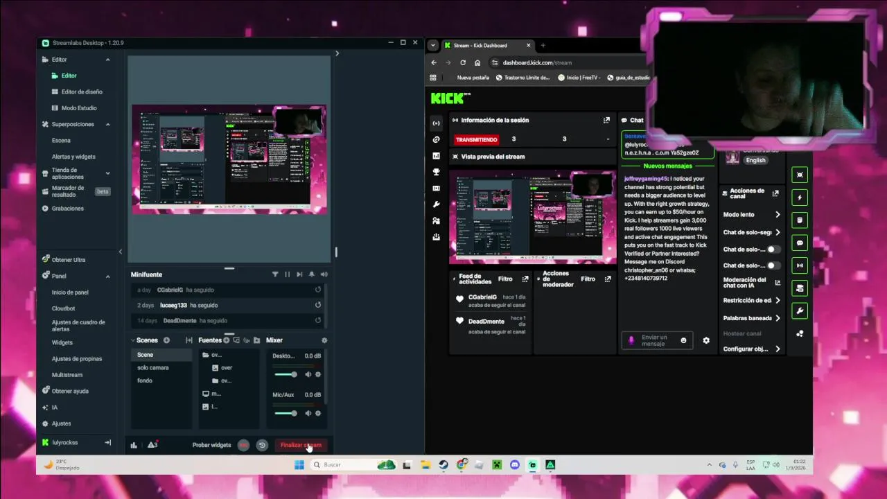The height and width of the screenshot is (499, 887).
Task: Open trophy achievements icon in Kick sidebar
Action: coord(436,172)
